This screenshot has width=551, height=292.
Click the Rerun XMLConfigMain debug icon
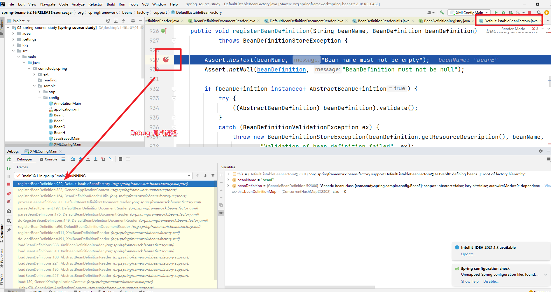click(x=9, y=159)
